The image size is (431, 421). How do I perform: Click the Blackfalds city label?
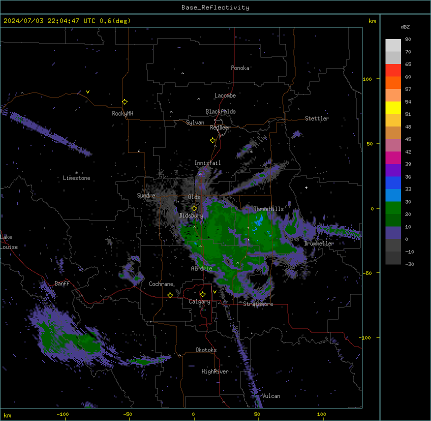tap(220, 111)
